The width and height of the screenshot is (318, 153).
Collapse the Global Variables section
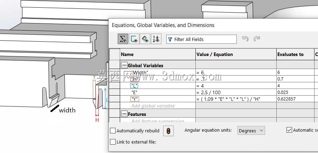pos(124,65)
